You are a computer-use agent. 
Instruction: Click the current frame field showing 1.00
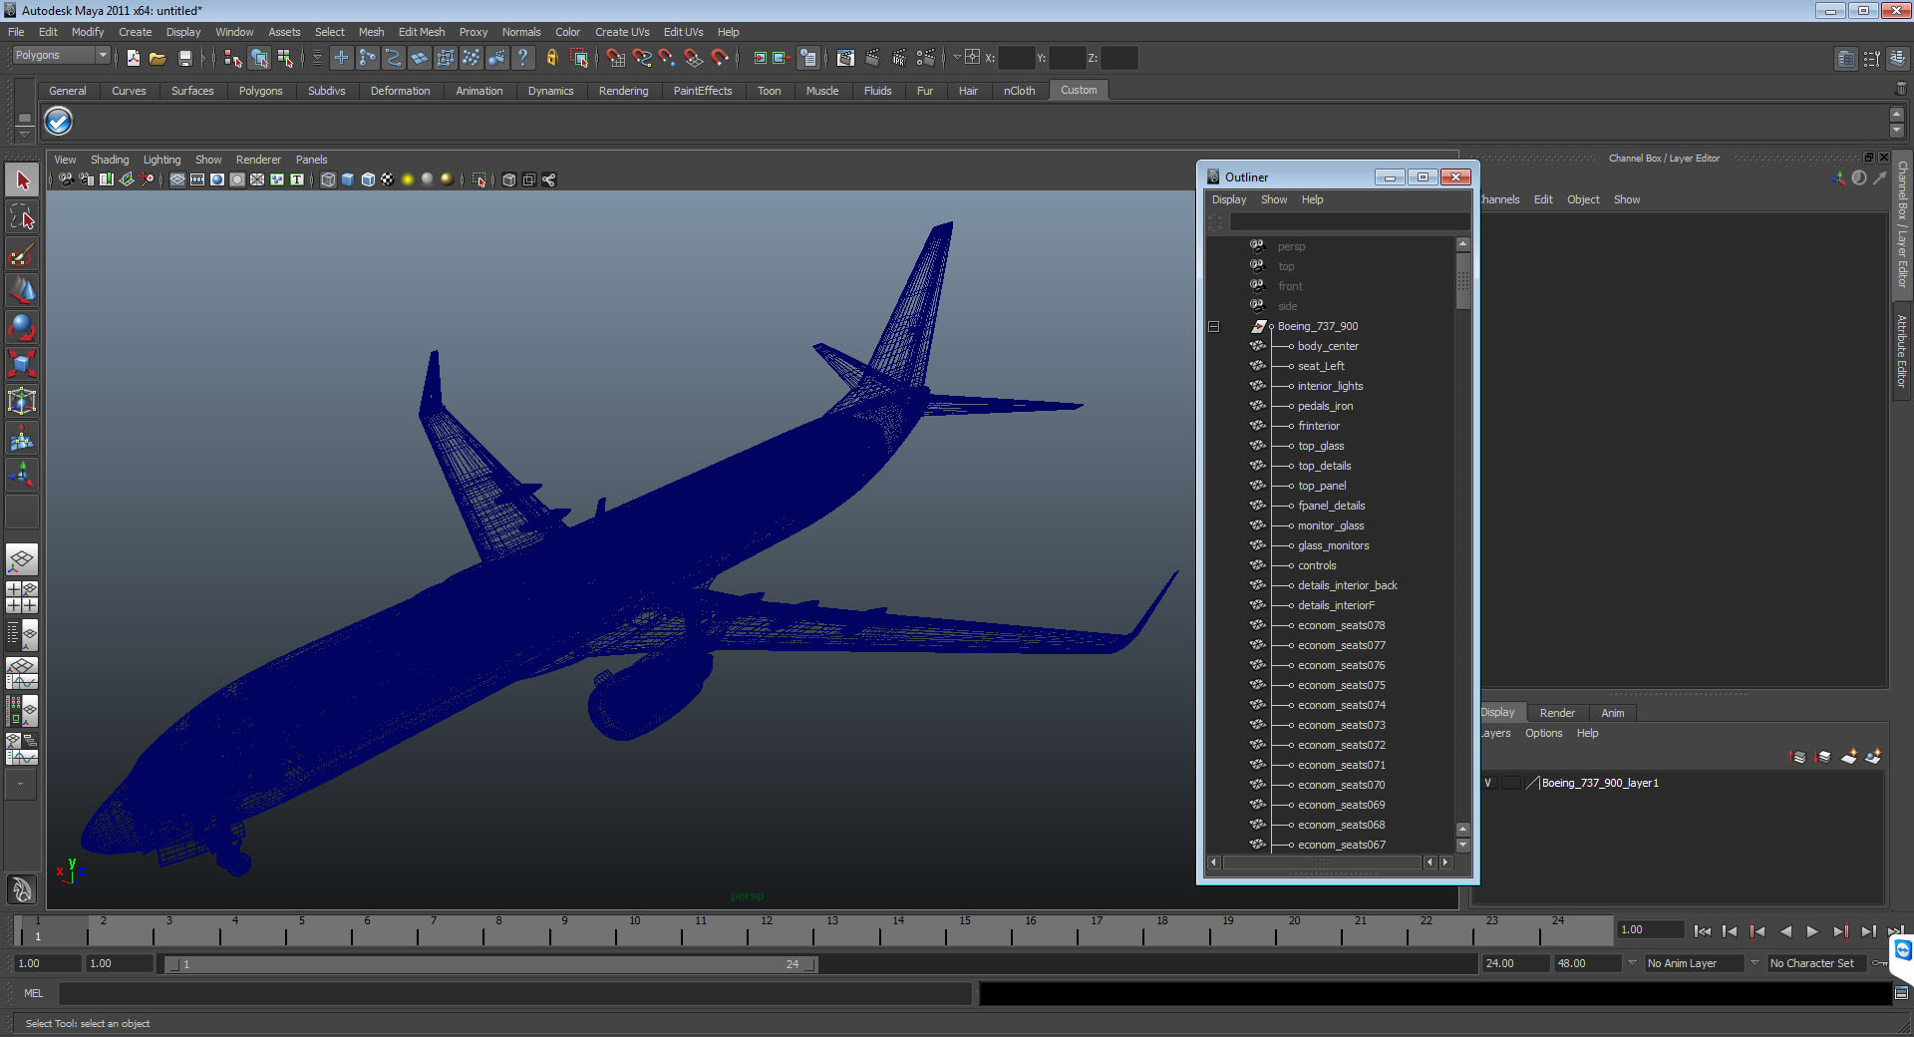point(1651,930)
